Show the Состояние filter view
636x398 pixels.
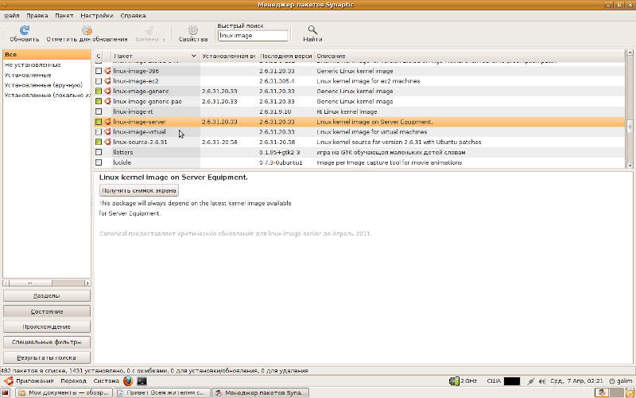pos(47,311)
